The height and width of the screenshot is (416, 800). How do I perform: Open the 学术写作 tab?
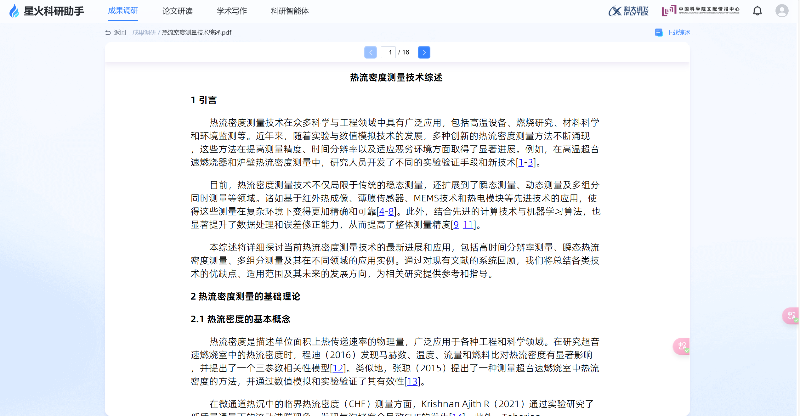point(232,11)
